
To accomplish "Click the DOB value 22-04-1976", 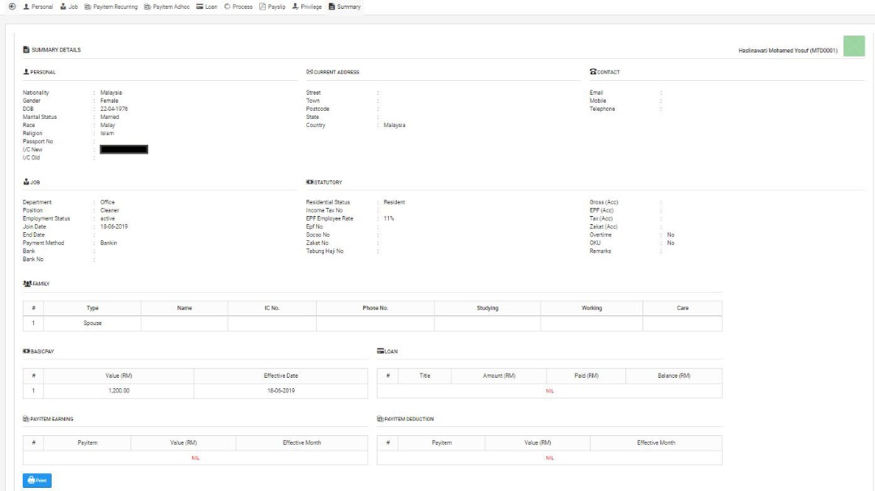I will tap(114, 108).
